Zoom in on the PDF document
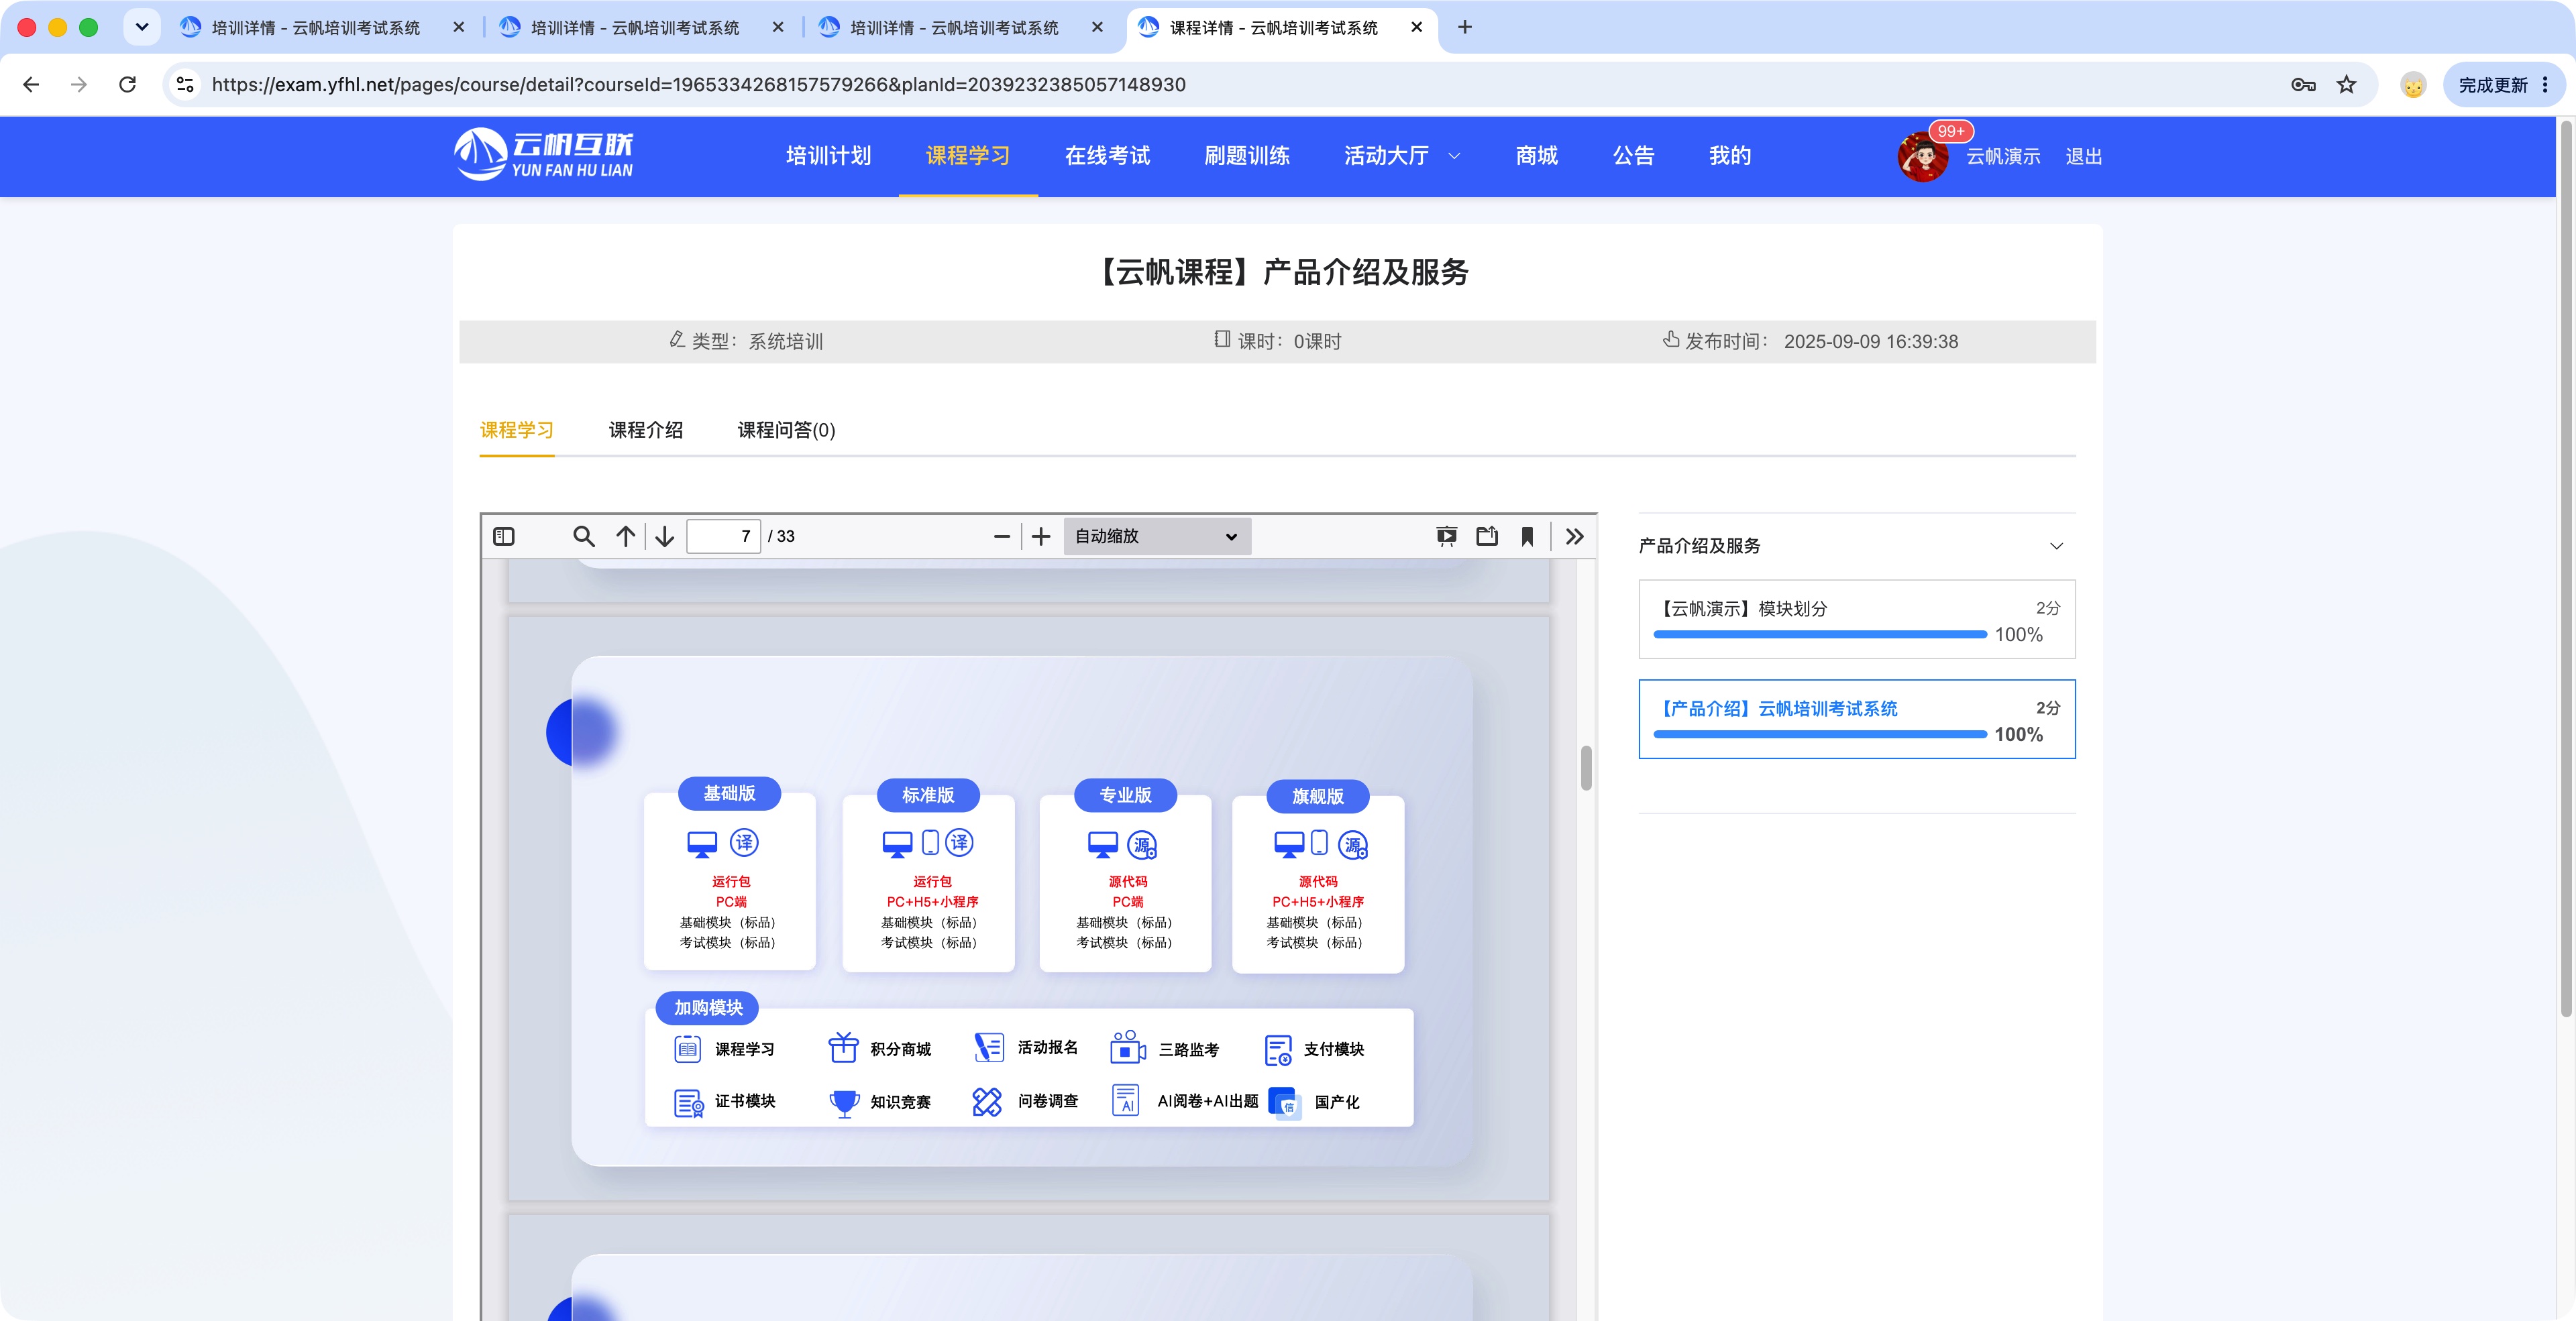This screenshot has height=1321, width=2576. (x=1041, y=536)
